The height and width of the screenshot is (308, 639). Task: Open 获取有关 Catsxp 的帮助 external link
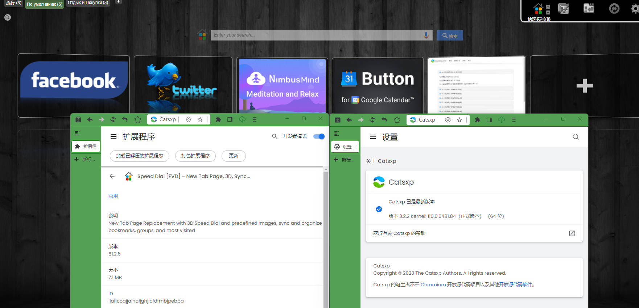(572, 233)
